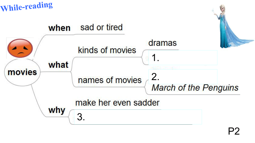The image size is (255, 143).
Task: Click the 'names of movies' sub-branch
Action: tap(110, 80)
